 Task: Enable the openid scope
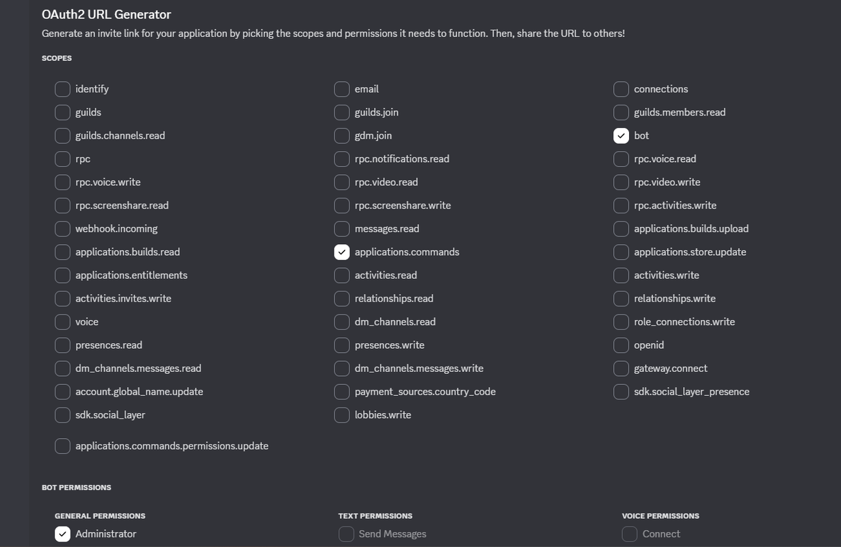point(621,345)
